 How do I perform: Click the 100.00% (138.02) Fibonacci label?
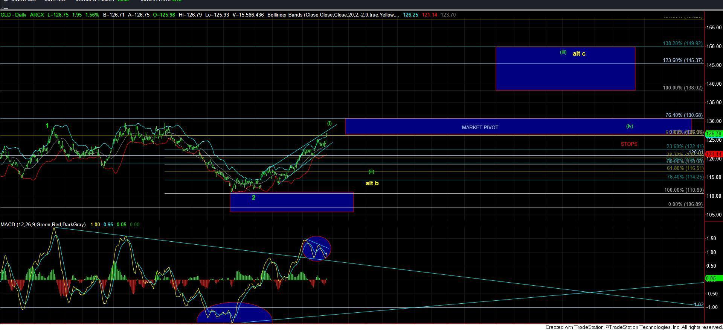click(682, 88)
